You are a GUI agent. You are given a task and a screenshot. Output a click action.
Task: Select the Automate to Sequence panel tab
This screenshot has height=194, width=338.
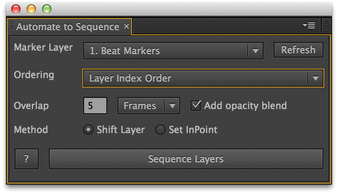pyautogui.click(x=67, y=27)
